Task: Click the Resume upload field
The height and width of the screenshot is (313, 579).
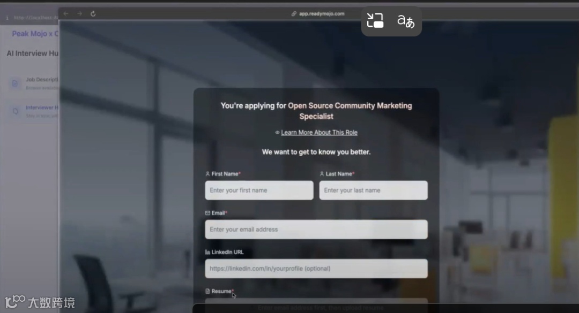Action: click(316, 306)
